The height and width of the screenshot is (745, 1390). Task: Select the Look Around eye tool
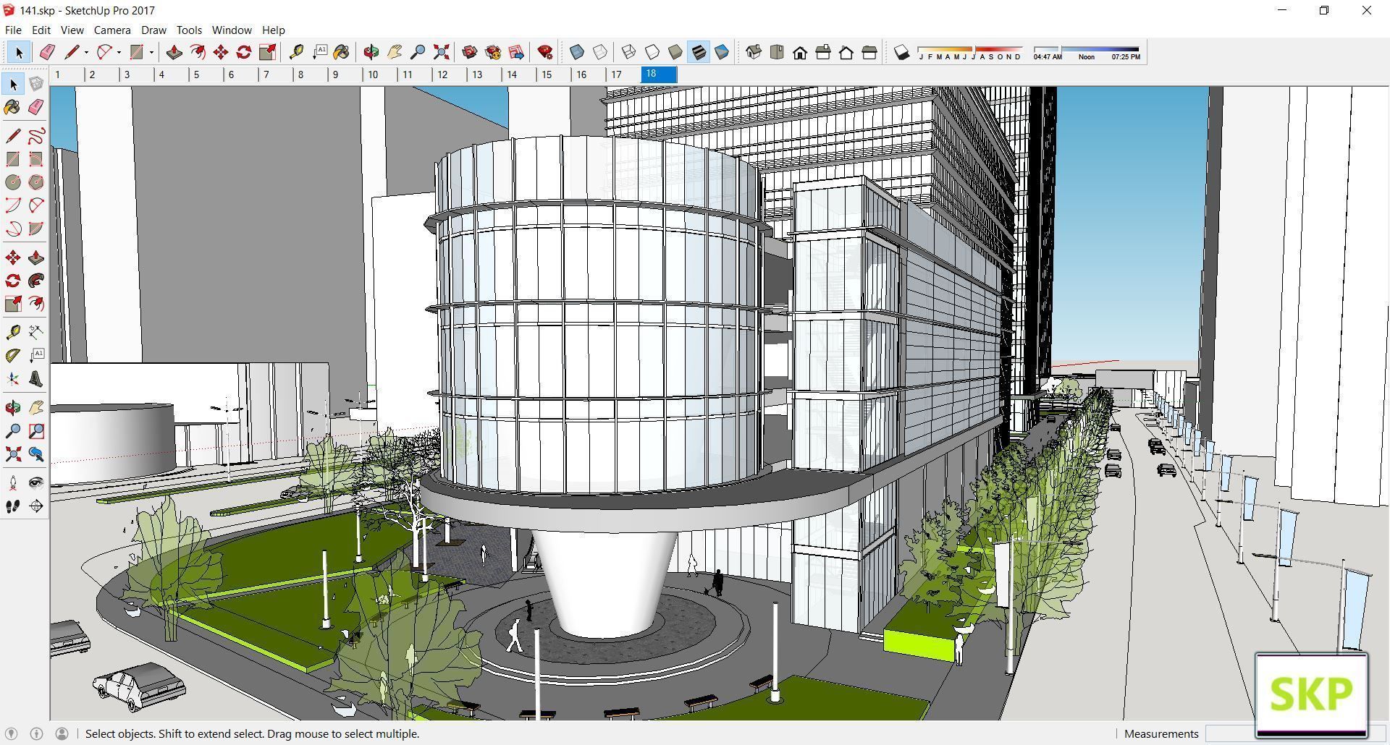tap(36, 483)
